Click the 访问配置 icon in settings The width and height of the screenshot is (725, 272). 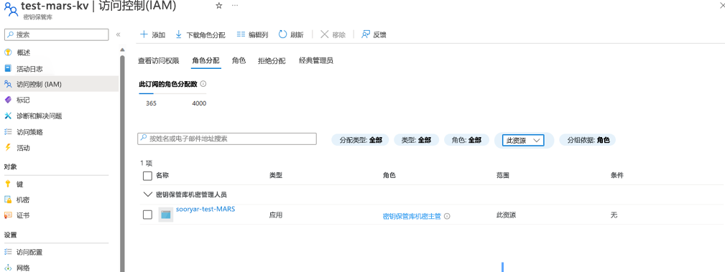pyautogui.click(x=8, y=252)
